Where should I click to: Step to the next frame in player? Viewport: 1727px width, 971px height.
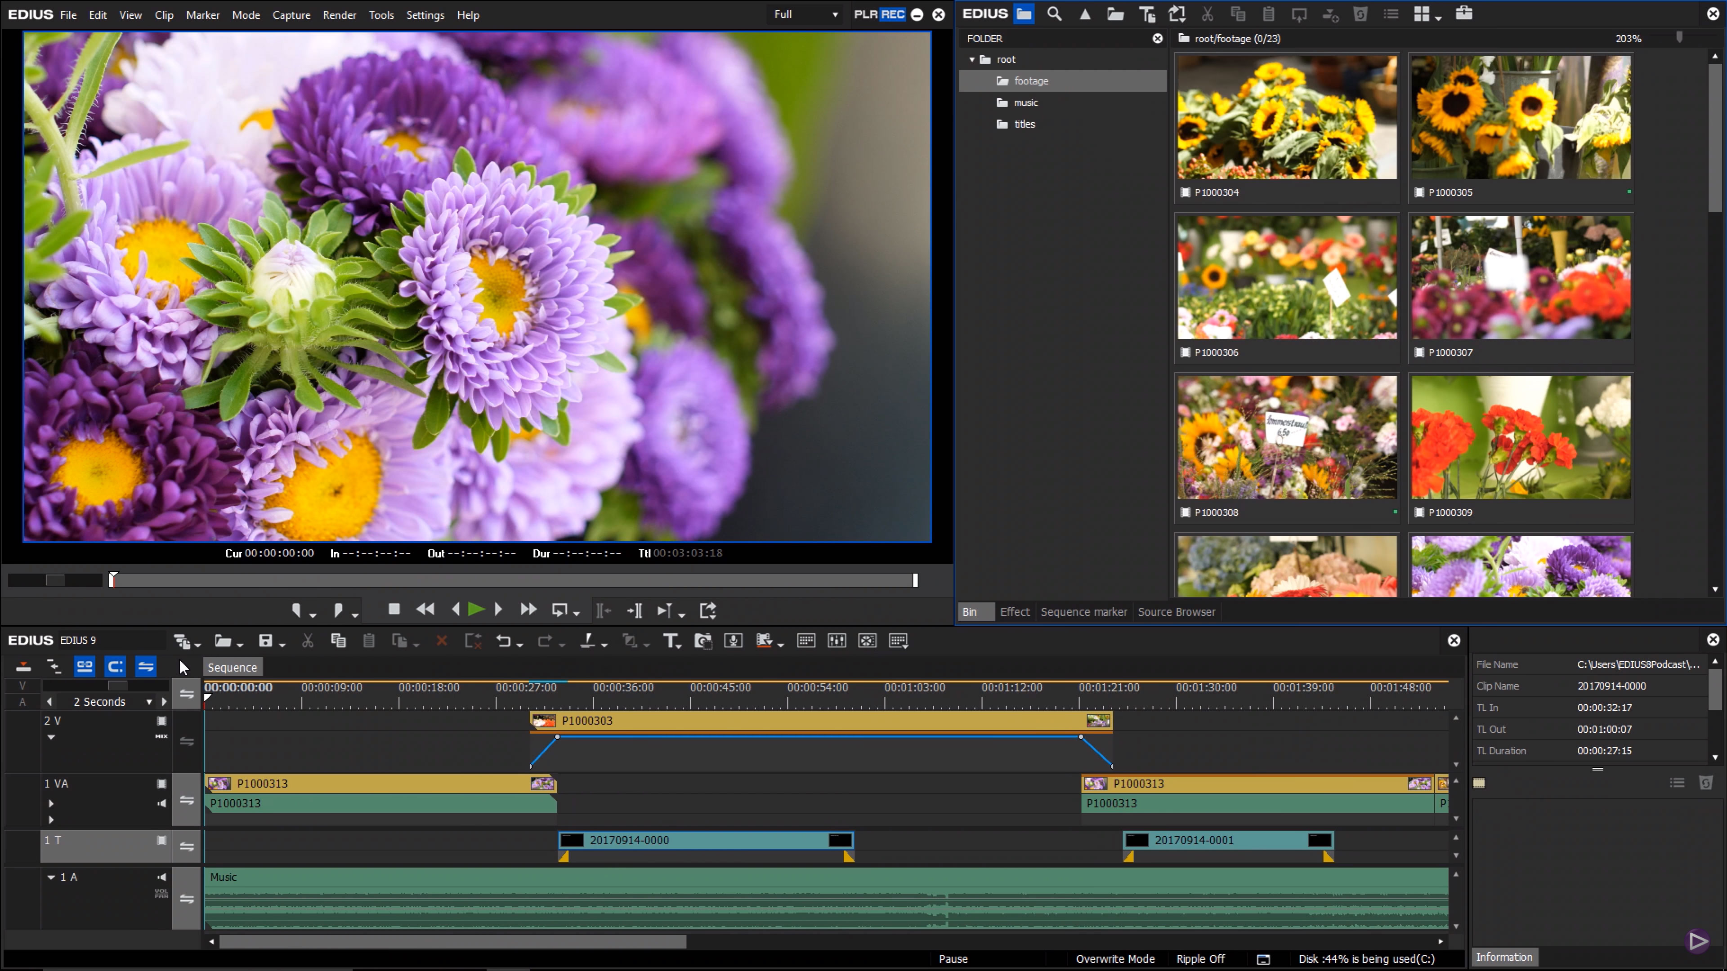[498, 609]
